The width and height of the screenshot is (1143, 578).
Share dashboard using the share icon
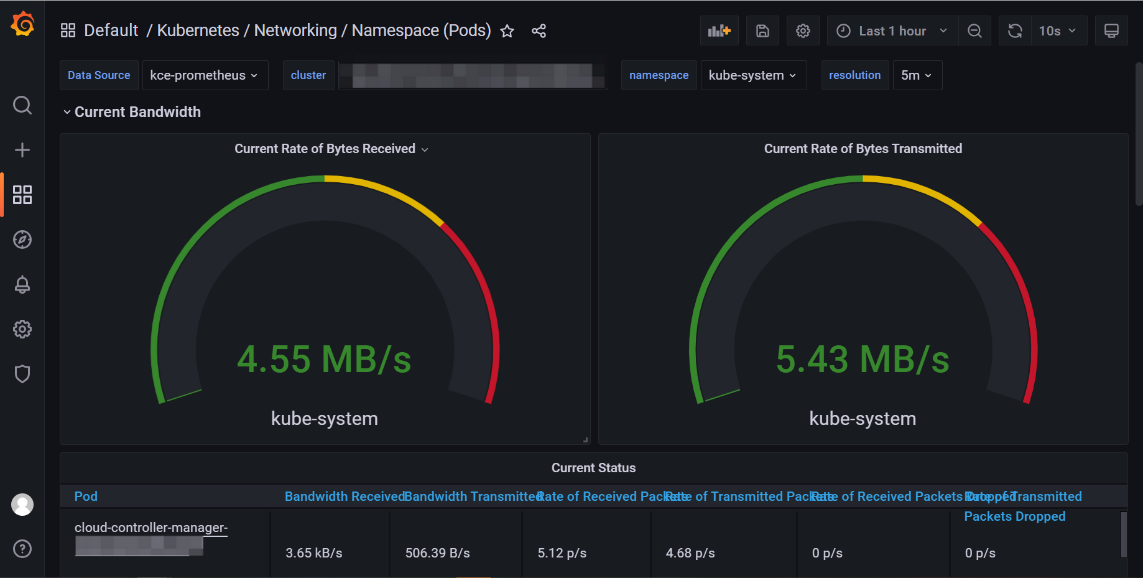539,31
